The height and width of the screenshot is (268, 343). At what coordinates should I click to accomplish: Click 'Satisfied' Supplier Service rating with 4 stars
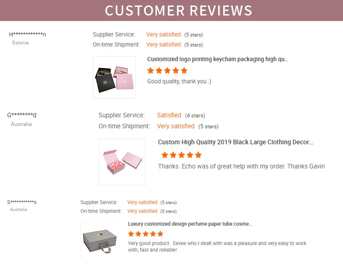click(169, 116)
